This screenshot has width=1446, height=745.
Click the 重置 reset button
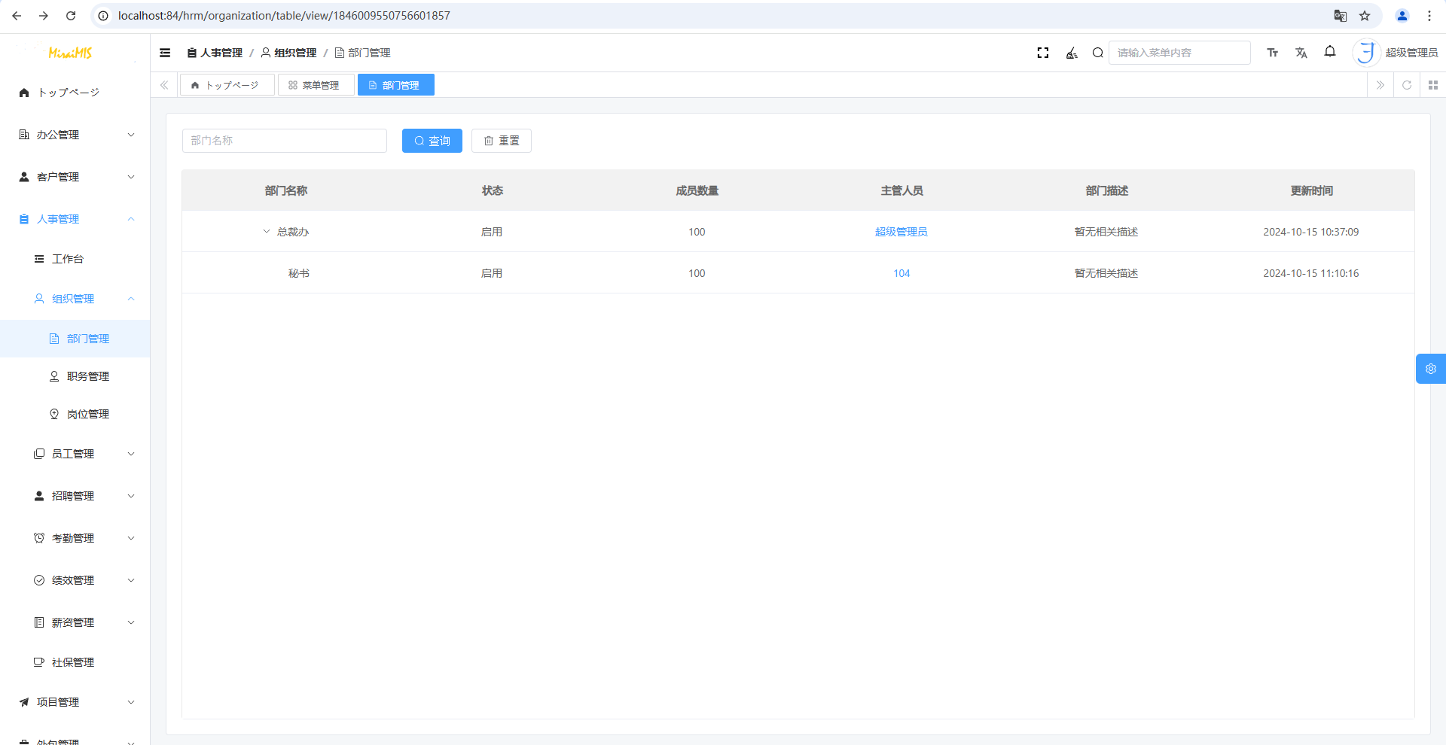coord(502,141)
